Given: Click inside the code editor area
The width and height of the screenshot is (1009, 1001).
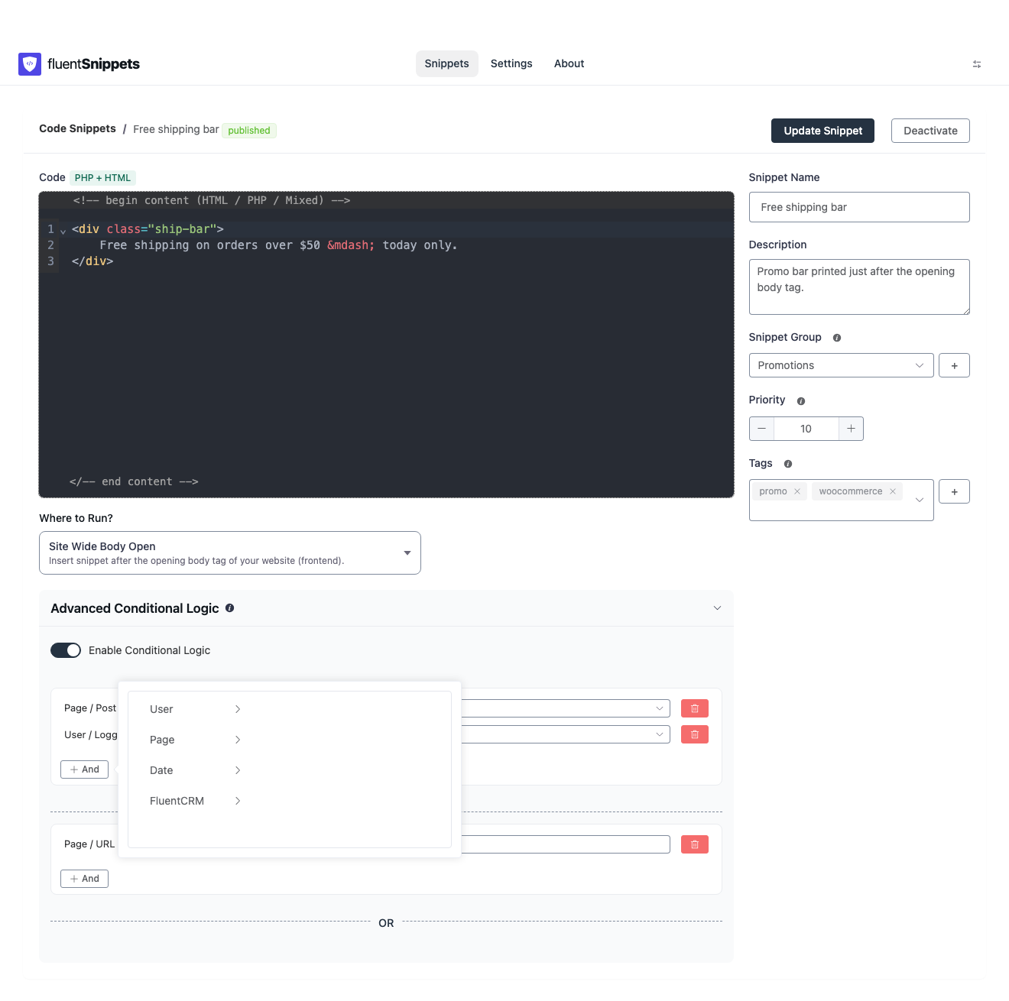Looking at the screenshot, I should [x=387, y=345].
